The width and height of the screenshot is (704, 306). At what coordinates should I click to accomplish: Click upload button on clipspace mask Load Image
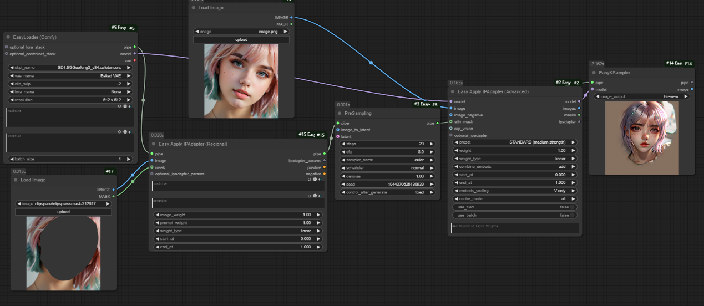tap(63, 212)
